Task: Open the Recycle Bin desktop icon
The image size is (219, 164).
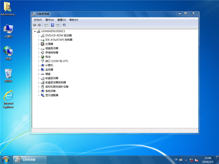Action: tap(8, 75)
